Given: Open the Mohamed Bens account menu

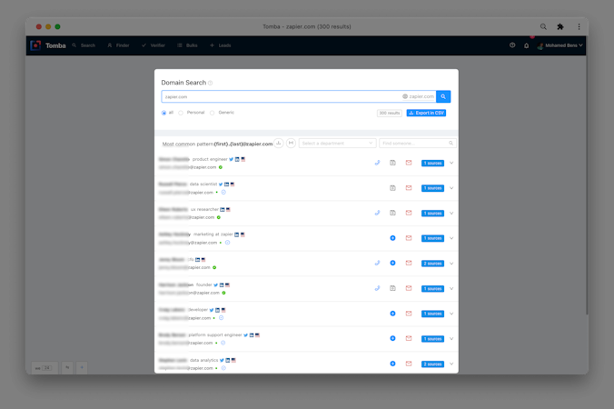Looking at the screenshot, I should click(560, 45).
